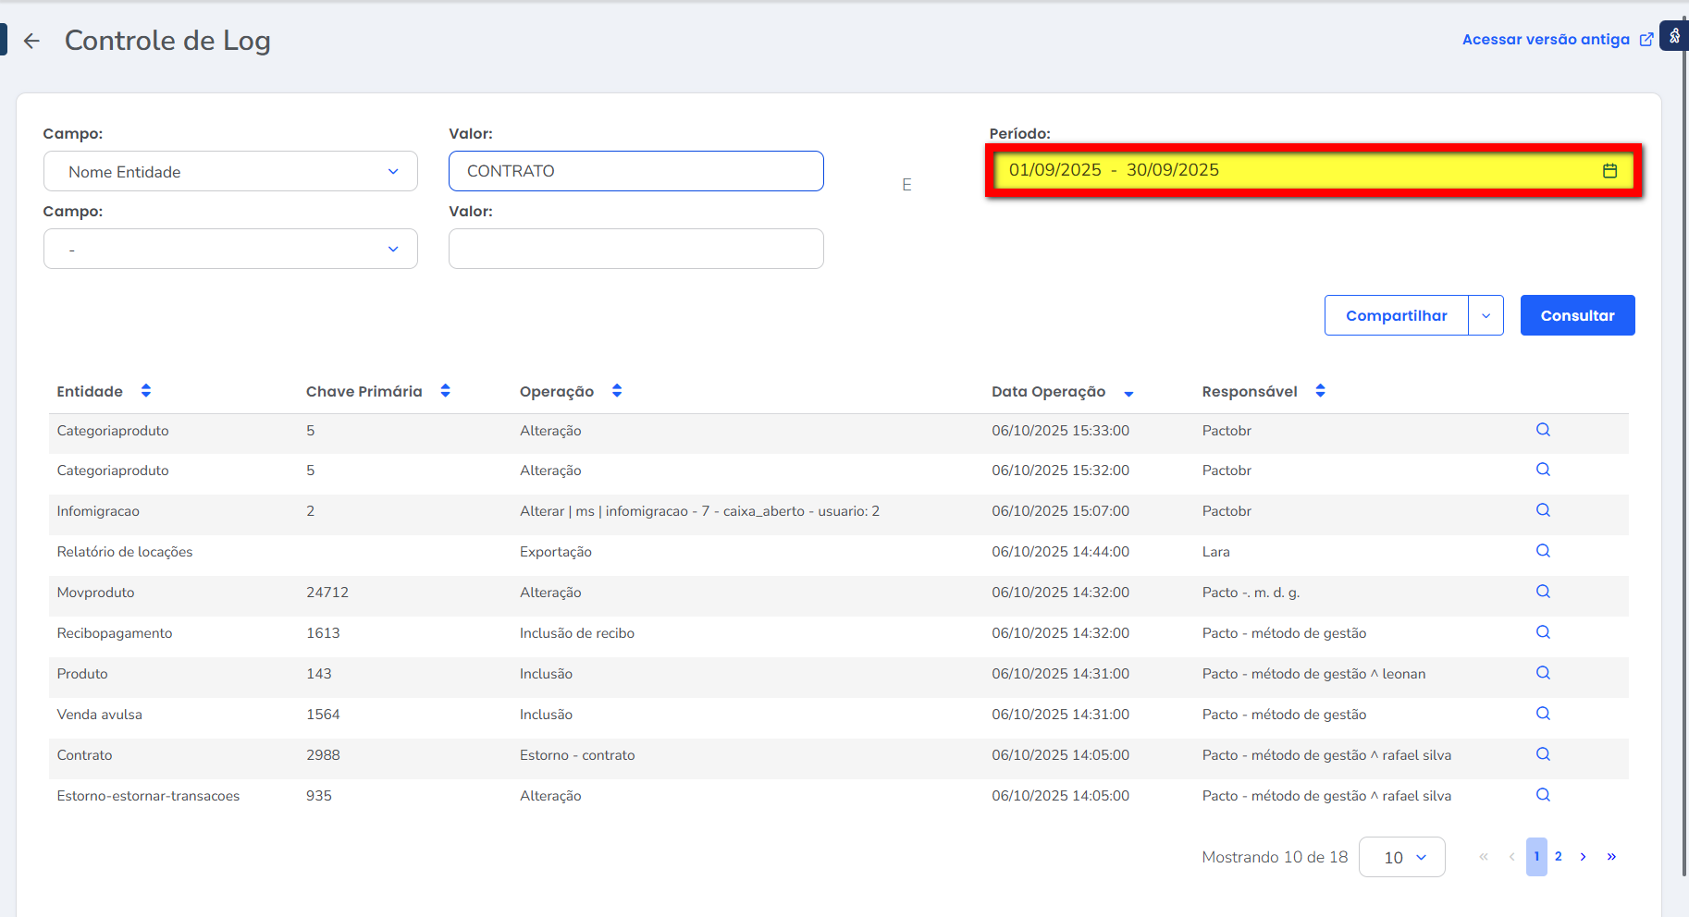The width and height of the screenshot is (1689, 917).
Task: Open magnifier for Contrato entry 2988
Action: (x=1543, y=754)
